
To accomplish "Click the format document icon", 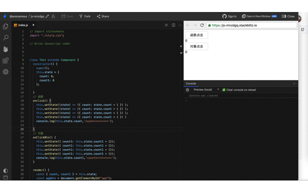I will point(167,25).
